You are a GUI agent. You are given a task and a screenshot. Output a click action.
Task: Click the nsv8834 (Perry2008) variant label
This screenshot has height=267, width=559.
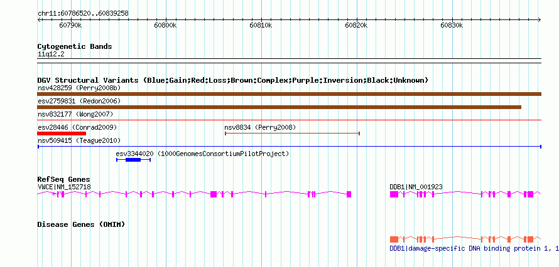coord(260,127)
